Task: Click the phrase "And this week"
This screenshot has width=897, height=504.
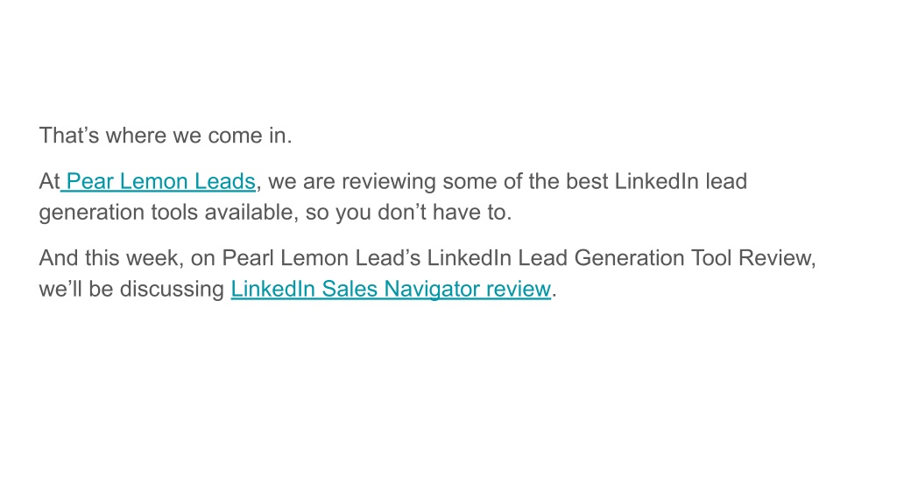Action: click(x=109, y=258)
